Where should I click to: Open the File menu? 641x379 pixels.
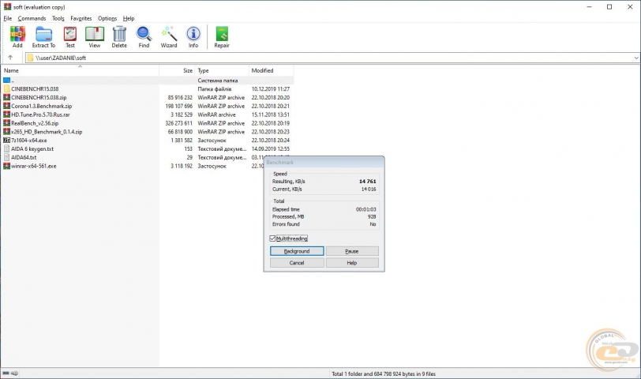[x=8, y=18]
